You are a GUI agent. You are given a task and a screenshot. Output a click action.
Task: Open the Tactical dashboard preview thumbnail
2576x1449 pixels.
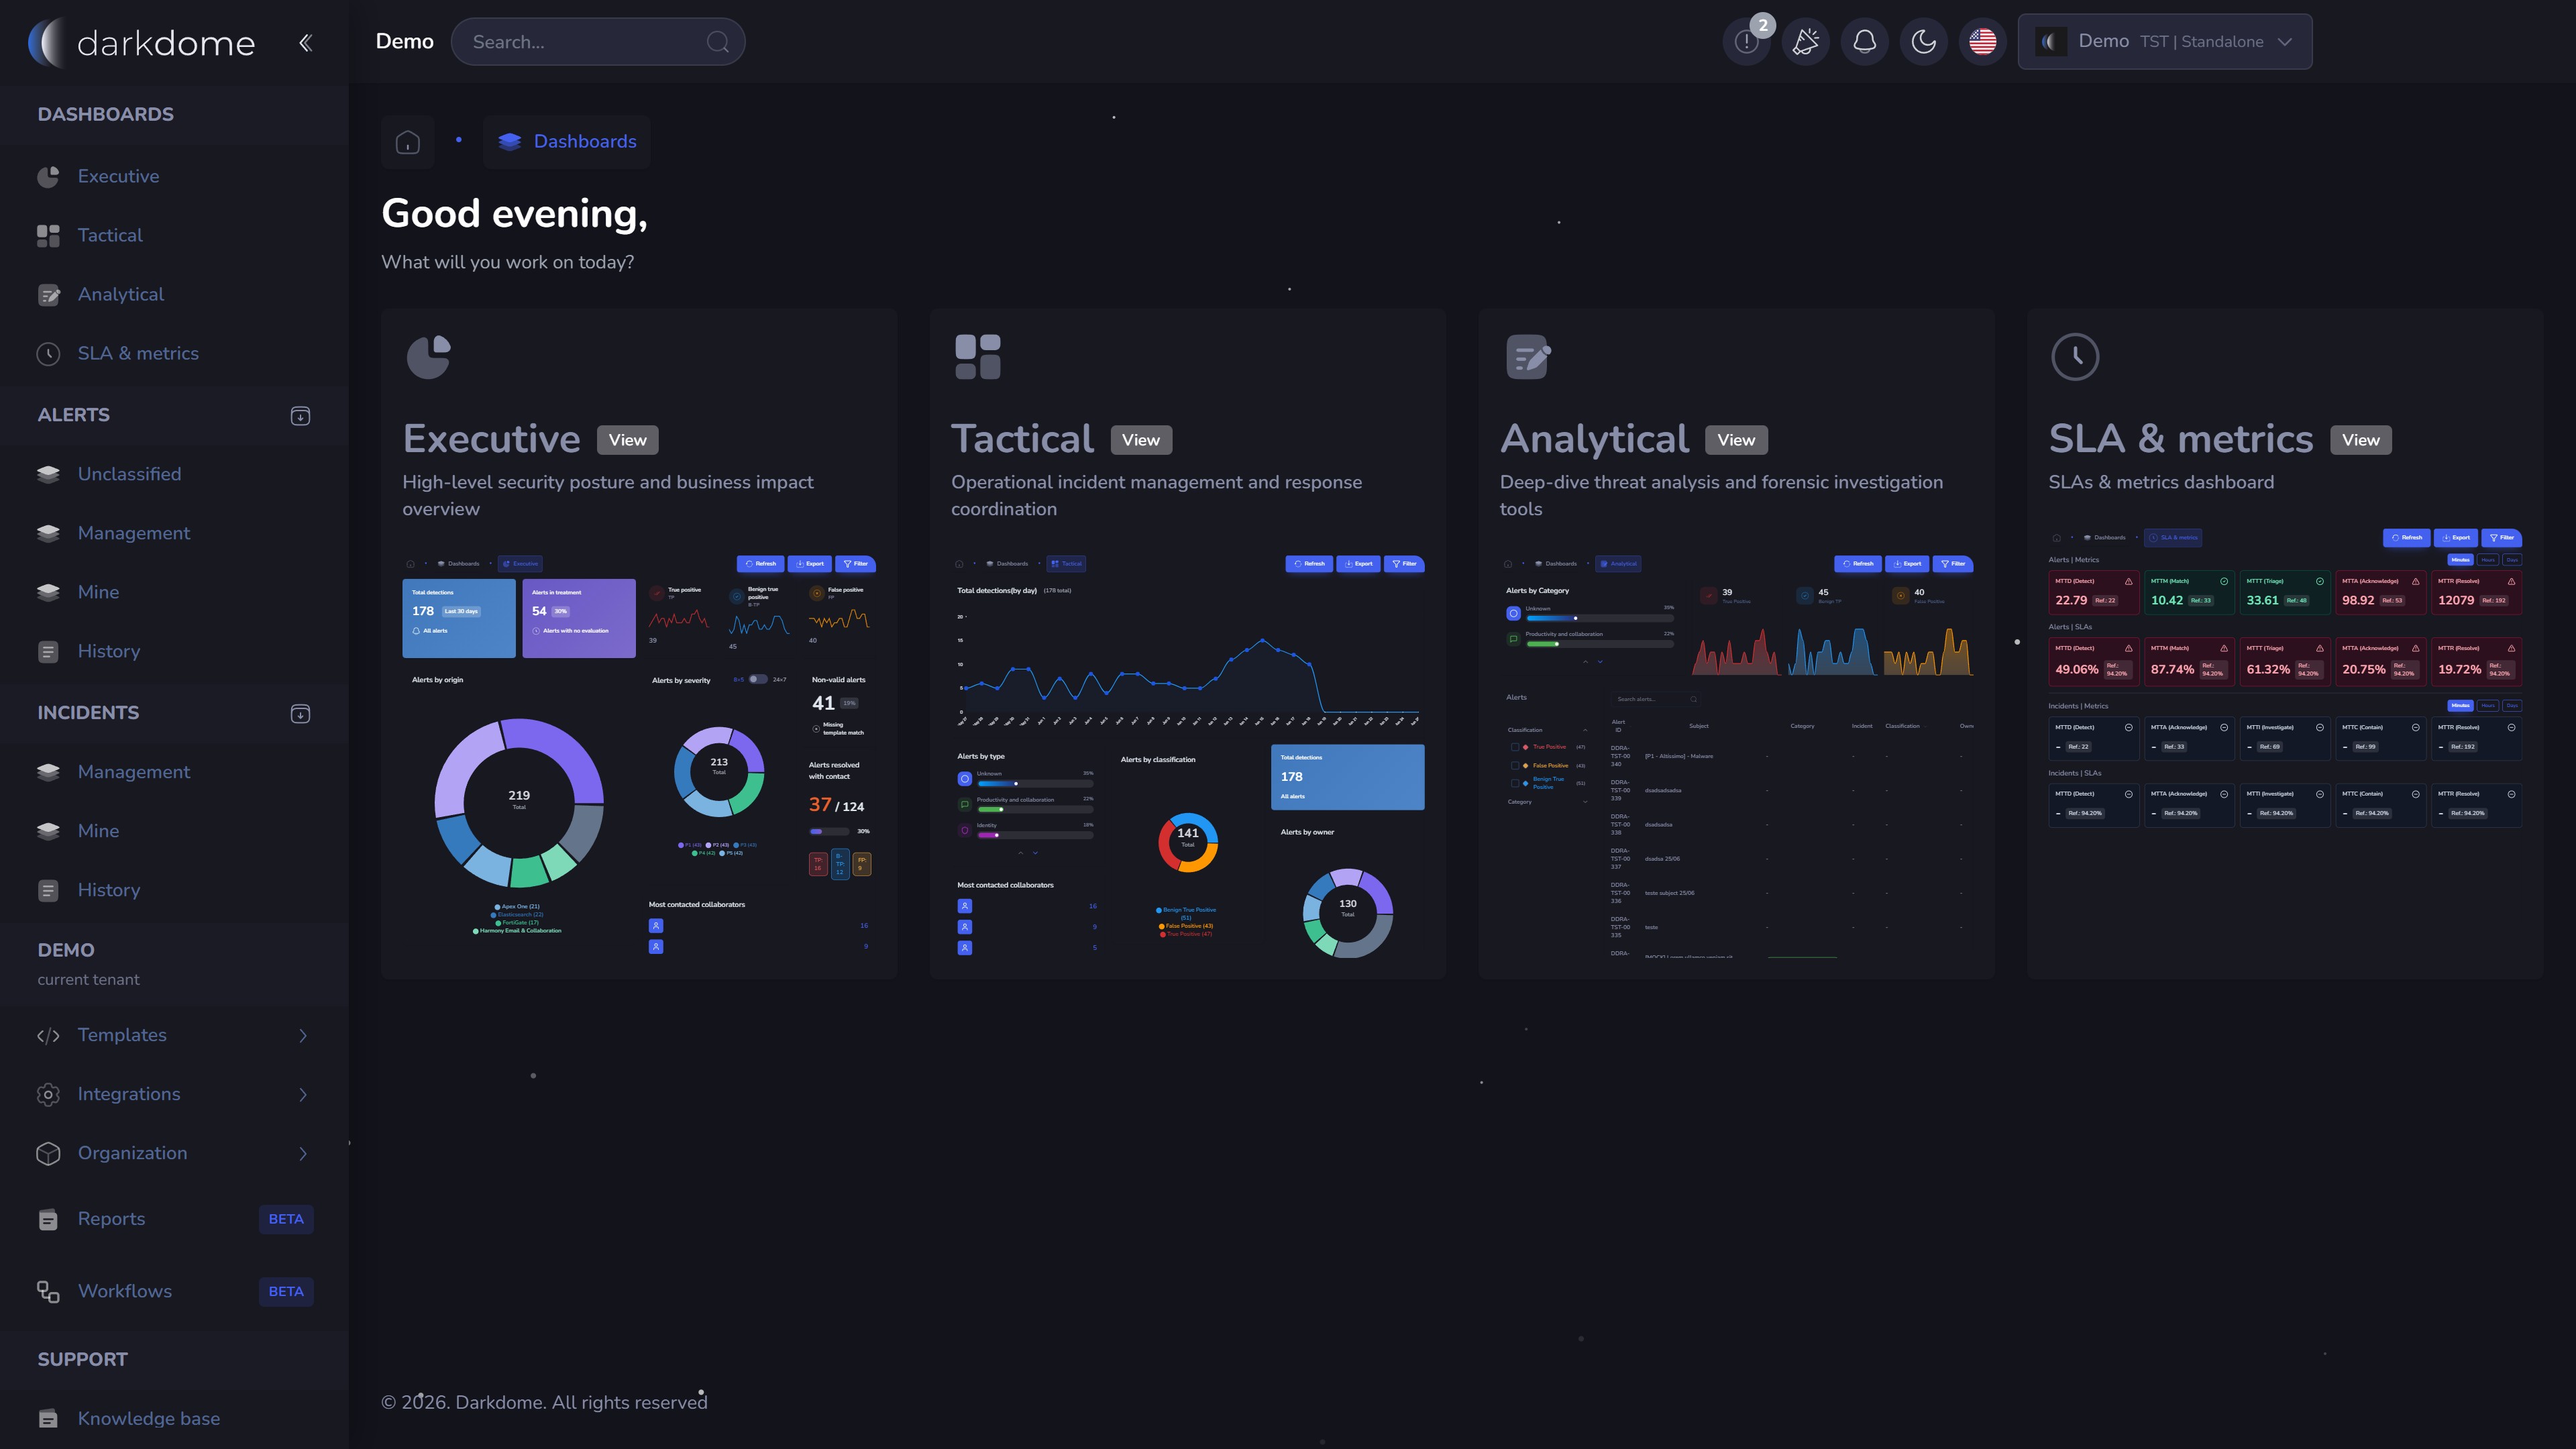1188,755
